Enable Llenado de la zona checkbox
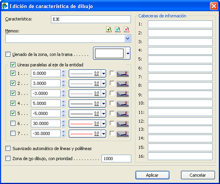The image size is (220, 184). (x=8, y=54)
